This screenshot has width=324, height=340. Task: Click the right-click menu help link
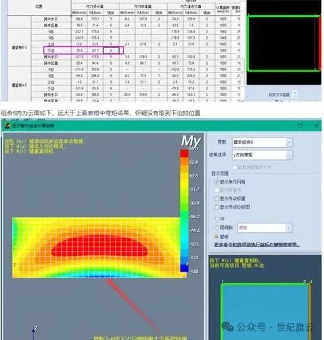click(x=257, y=245)
